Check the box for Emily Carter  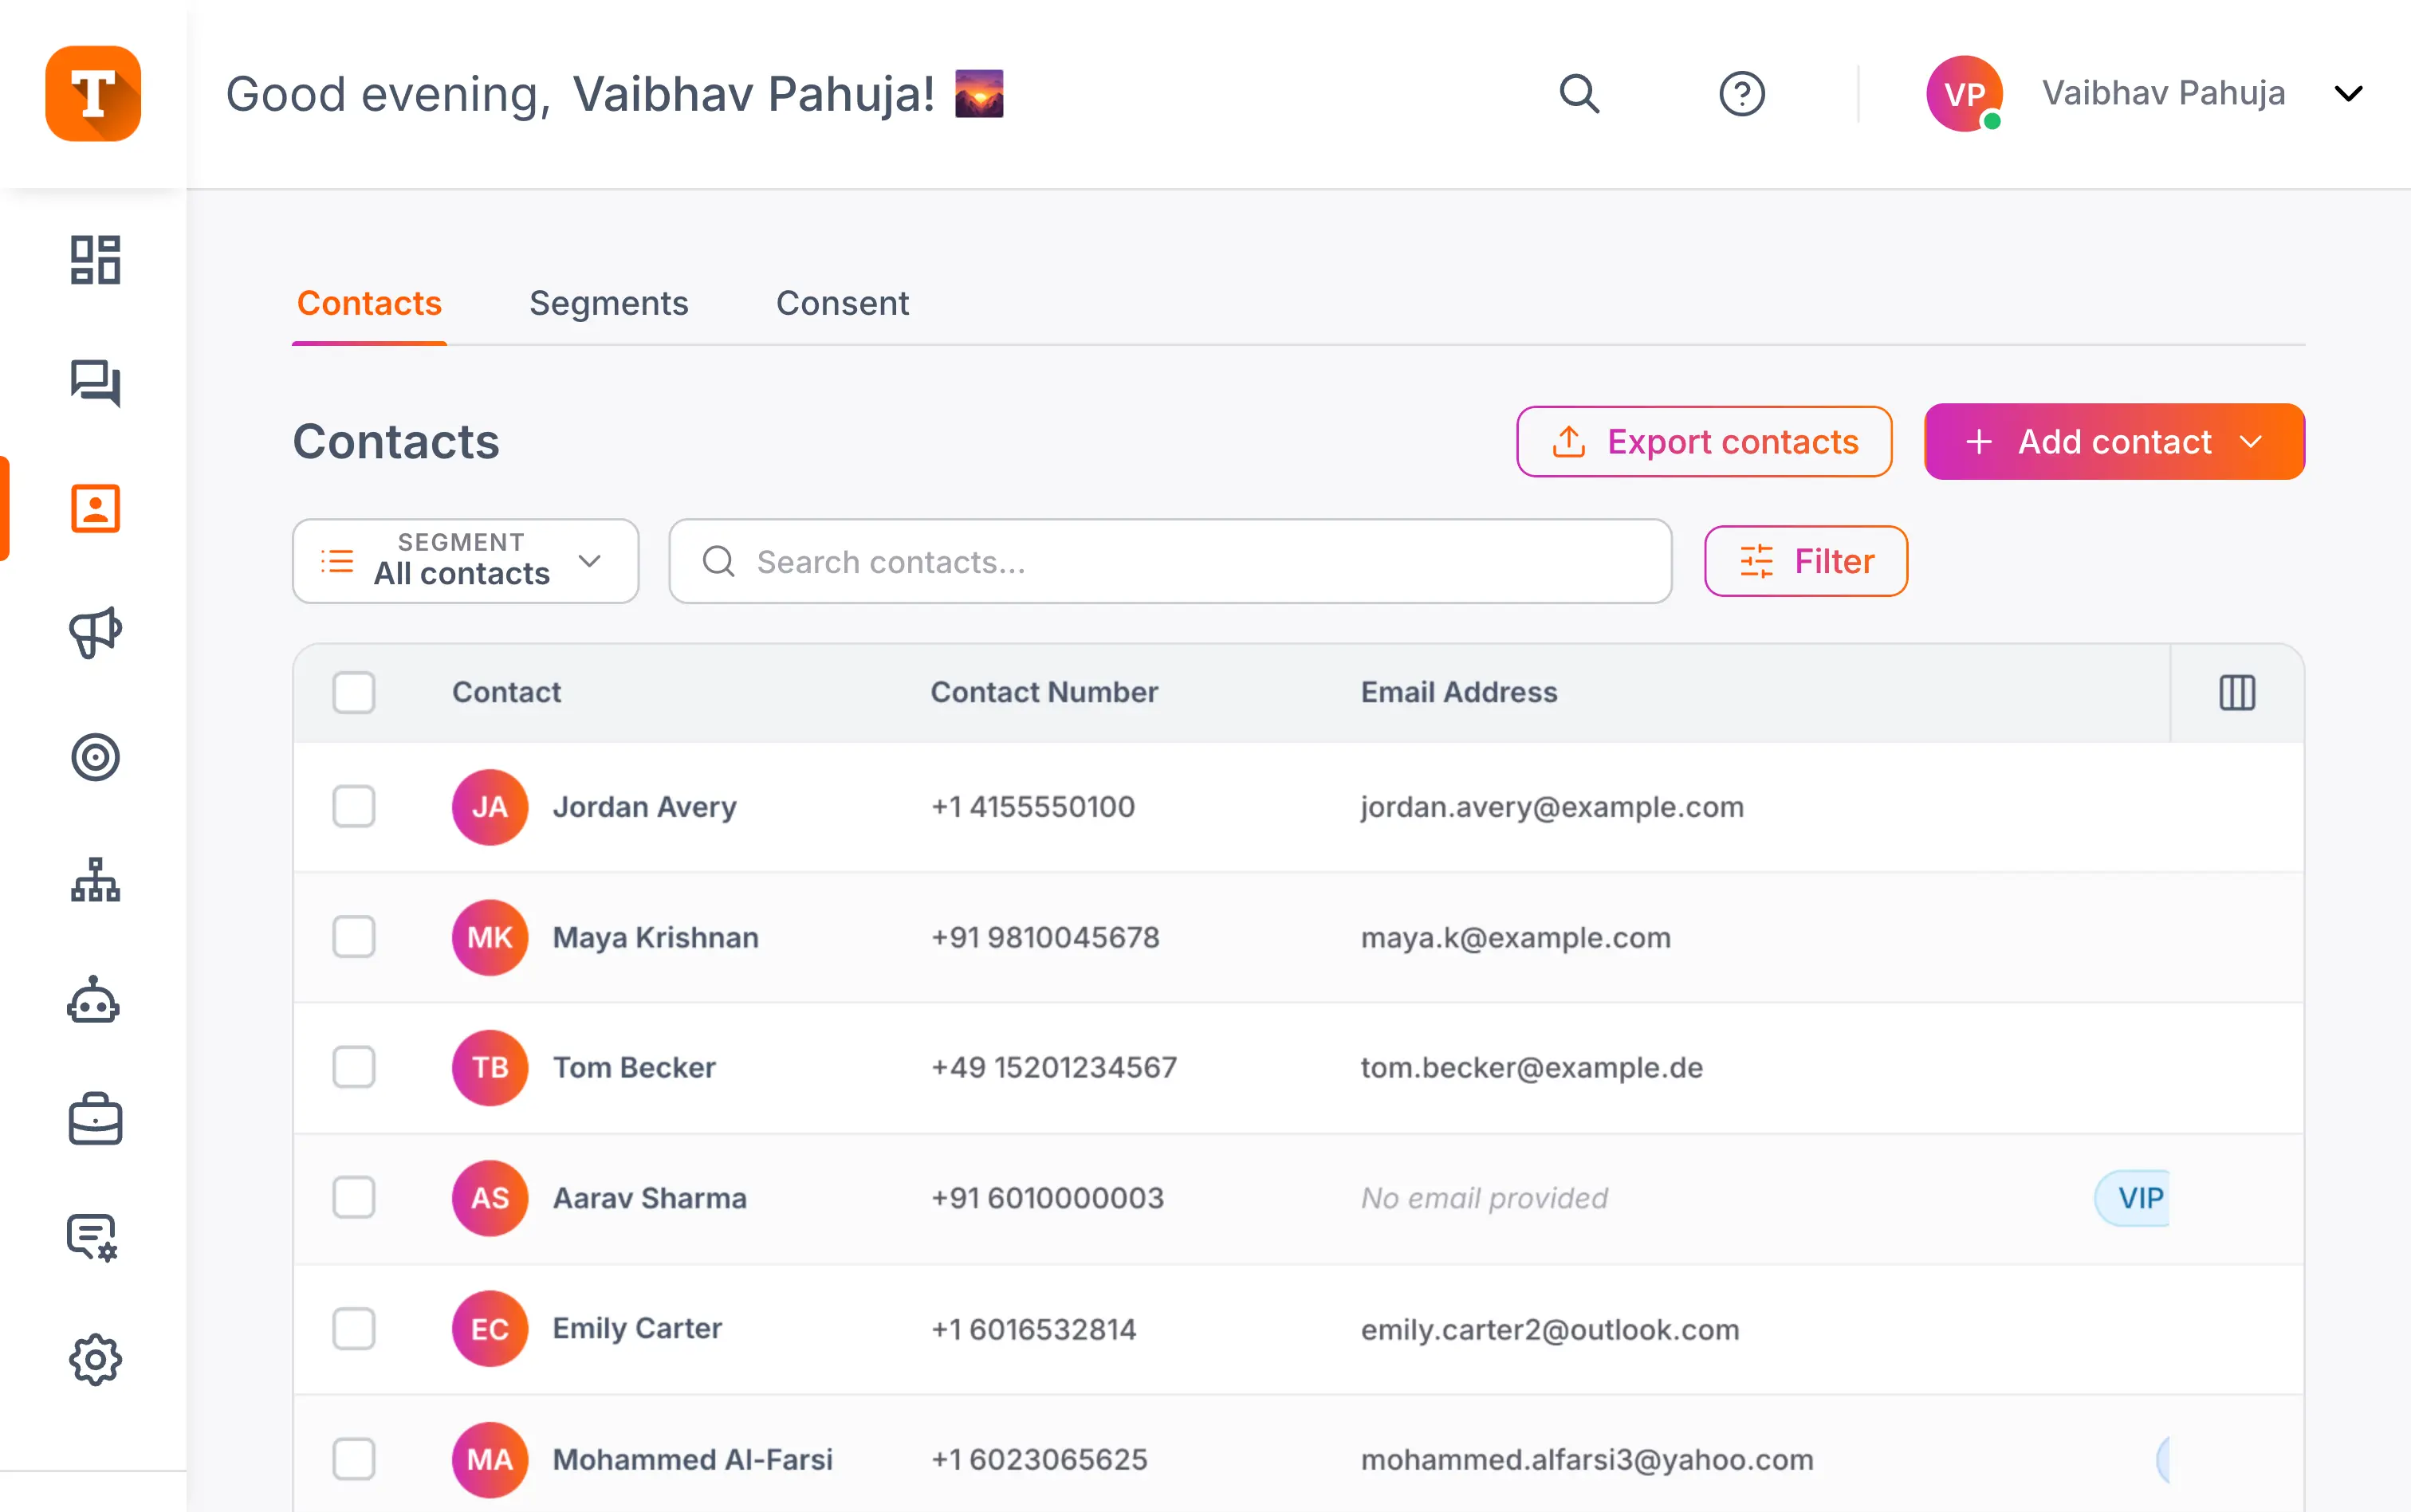click(x=354, y=1329)
